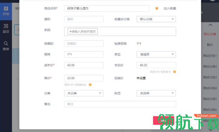Click 加入收藏 link
Viewport: 219px width, 132px height.
click(x=170, y=8)
